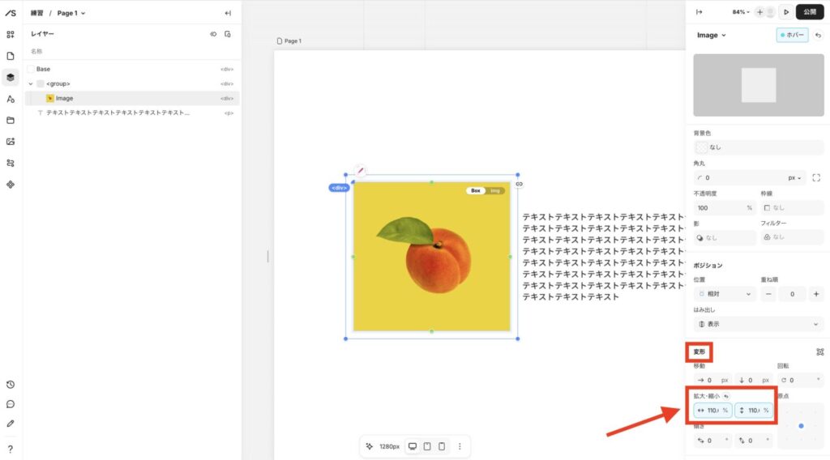
Task: Open the history clock icon
Action: [11, 385]
